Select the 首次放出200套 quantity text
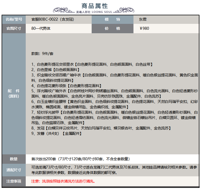This screenshot has width=201, height=190. pos(80,159)
